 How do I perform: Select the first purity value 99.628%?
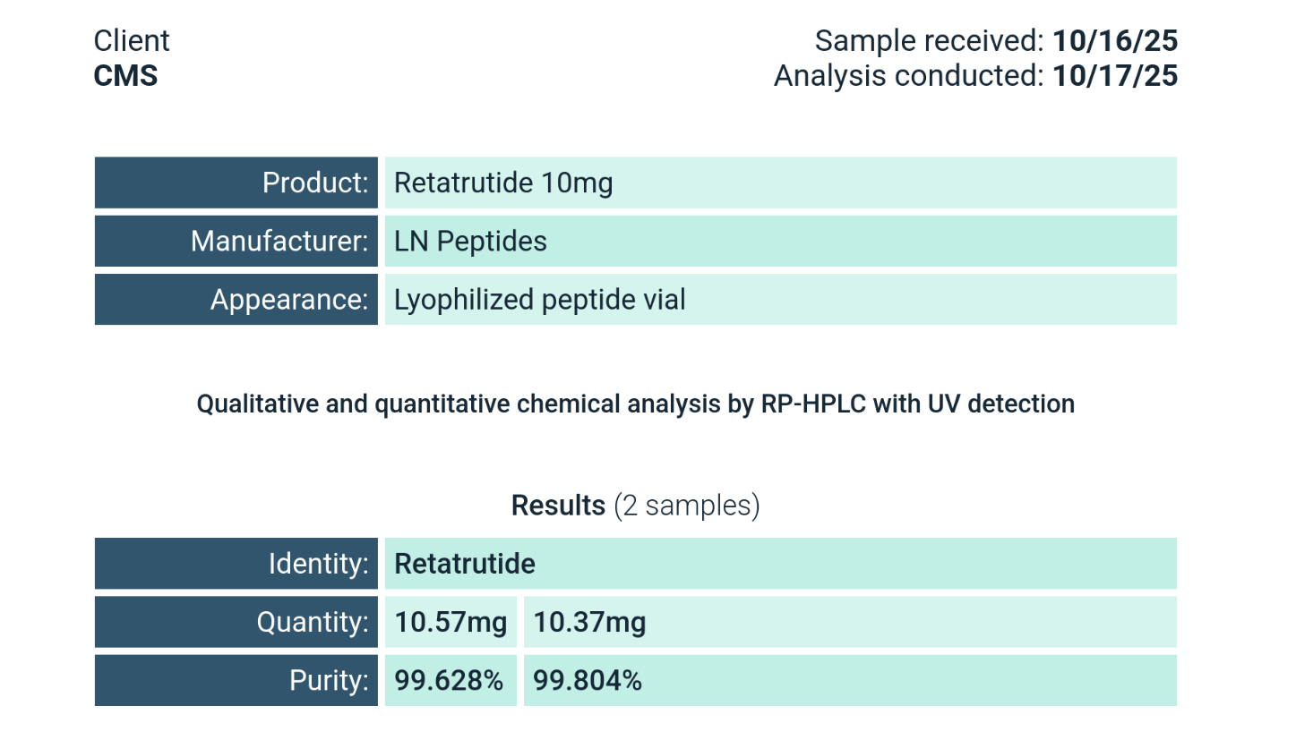tap(450, 681)
